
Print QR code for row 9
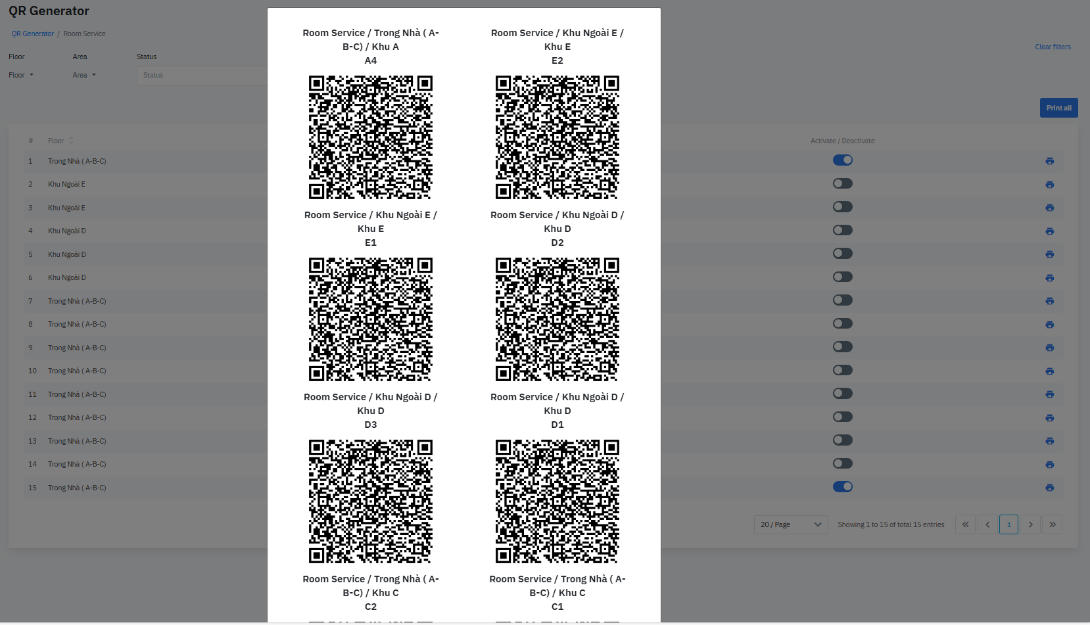1050,348
